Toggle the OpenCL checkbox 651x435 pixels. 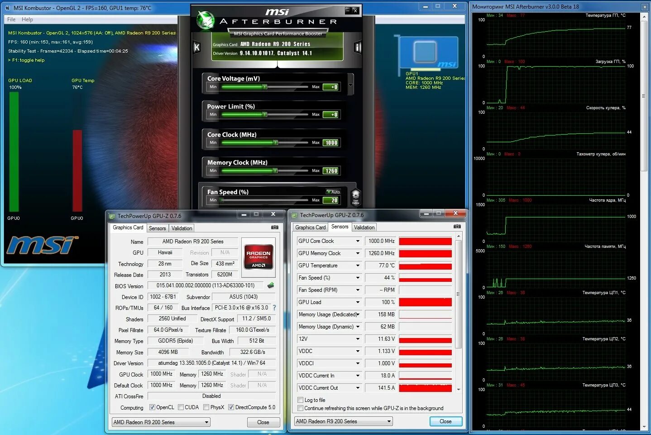tap(153, 407)
